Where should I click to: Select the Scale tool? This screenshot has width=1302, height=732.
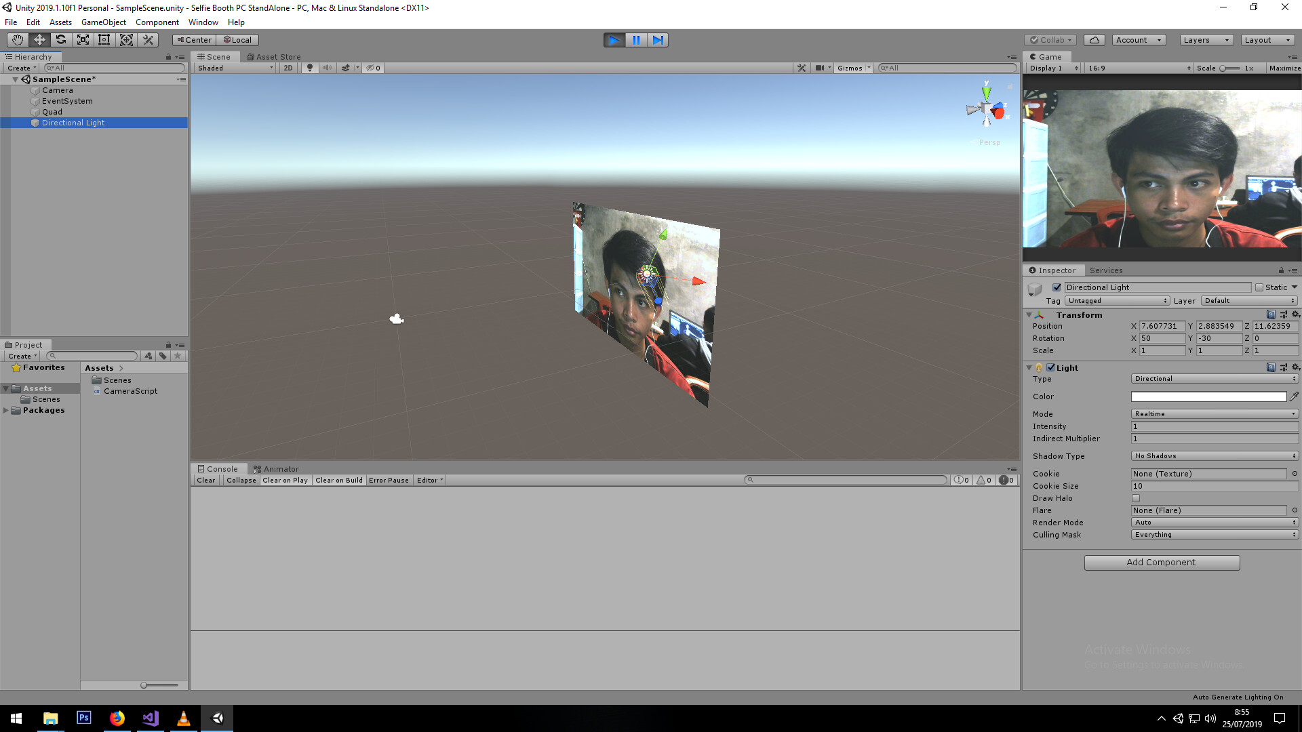(83, 40)
